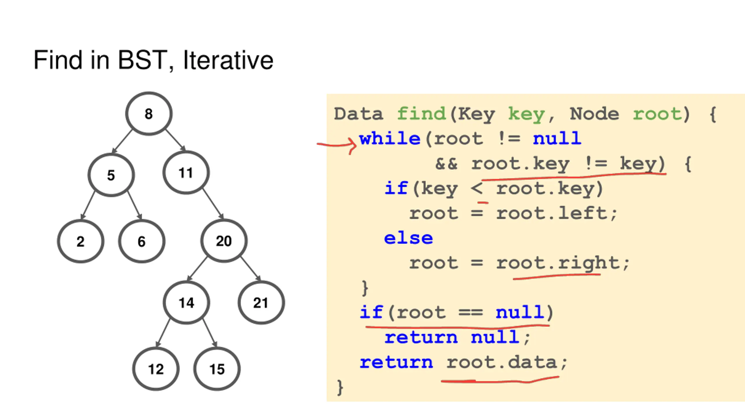
Task: Select the leaf node 2
Action: coord(81,242)
